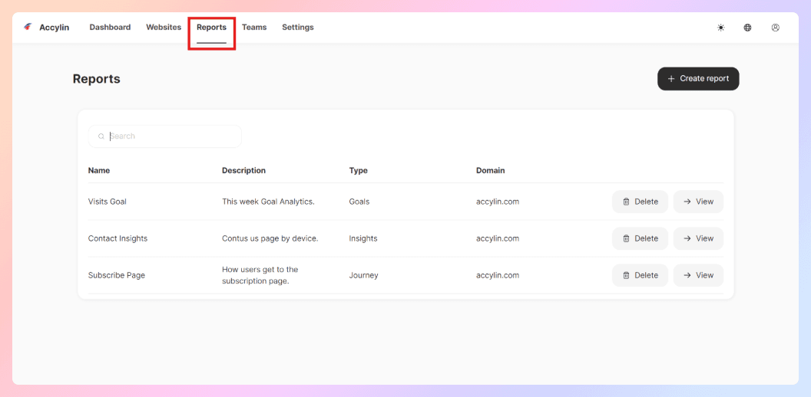View the Contact Insights report
Viewport: 811px width, 397px height.
tap(698, 238)
